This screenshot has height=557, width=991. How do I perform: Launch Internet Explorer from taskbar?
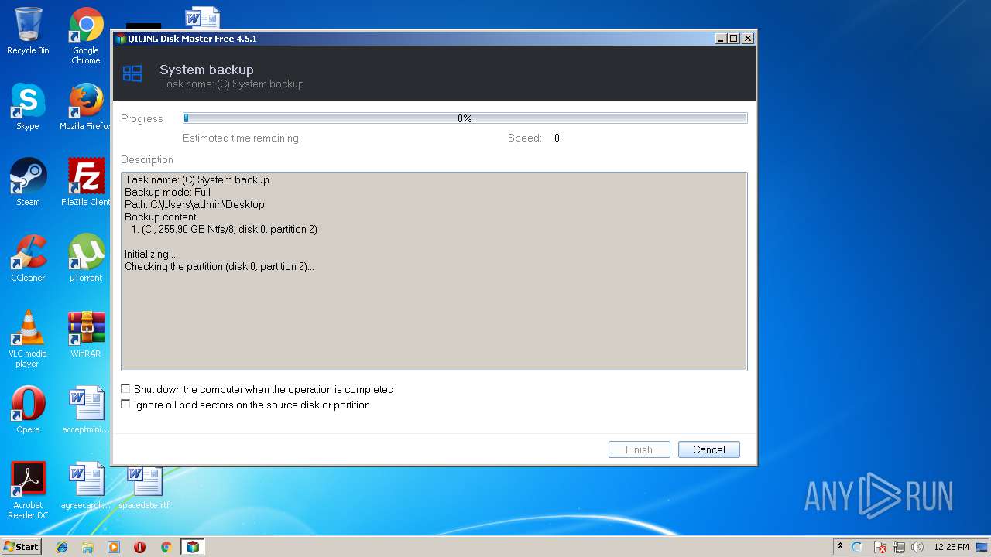coord(62,547)
